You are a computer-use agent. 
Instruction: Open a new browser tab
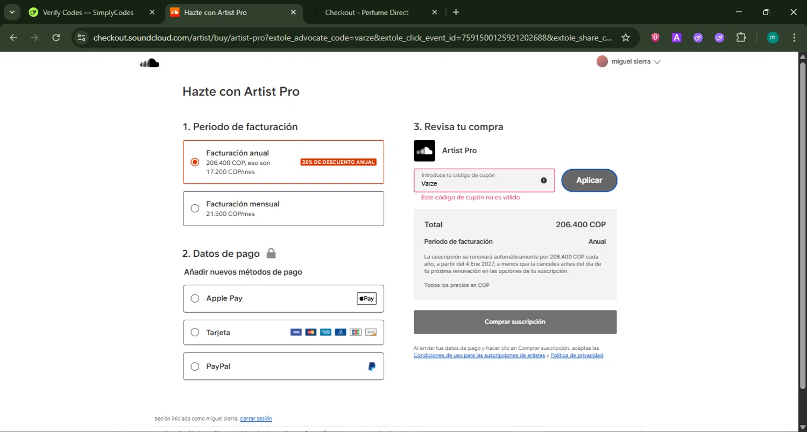456,12
